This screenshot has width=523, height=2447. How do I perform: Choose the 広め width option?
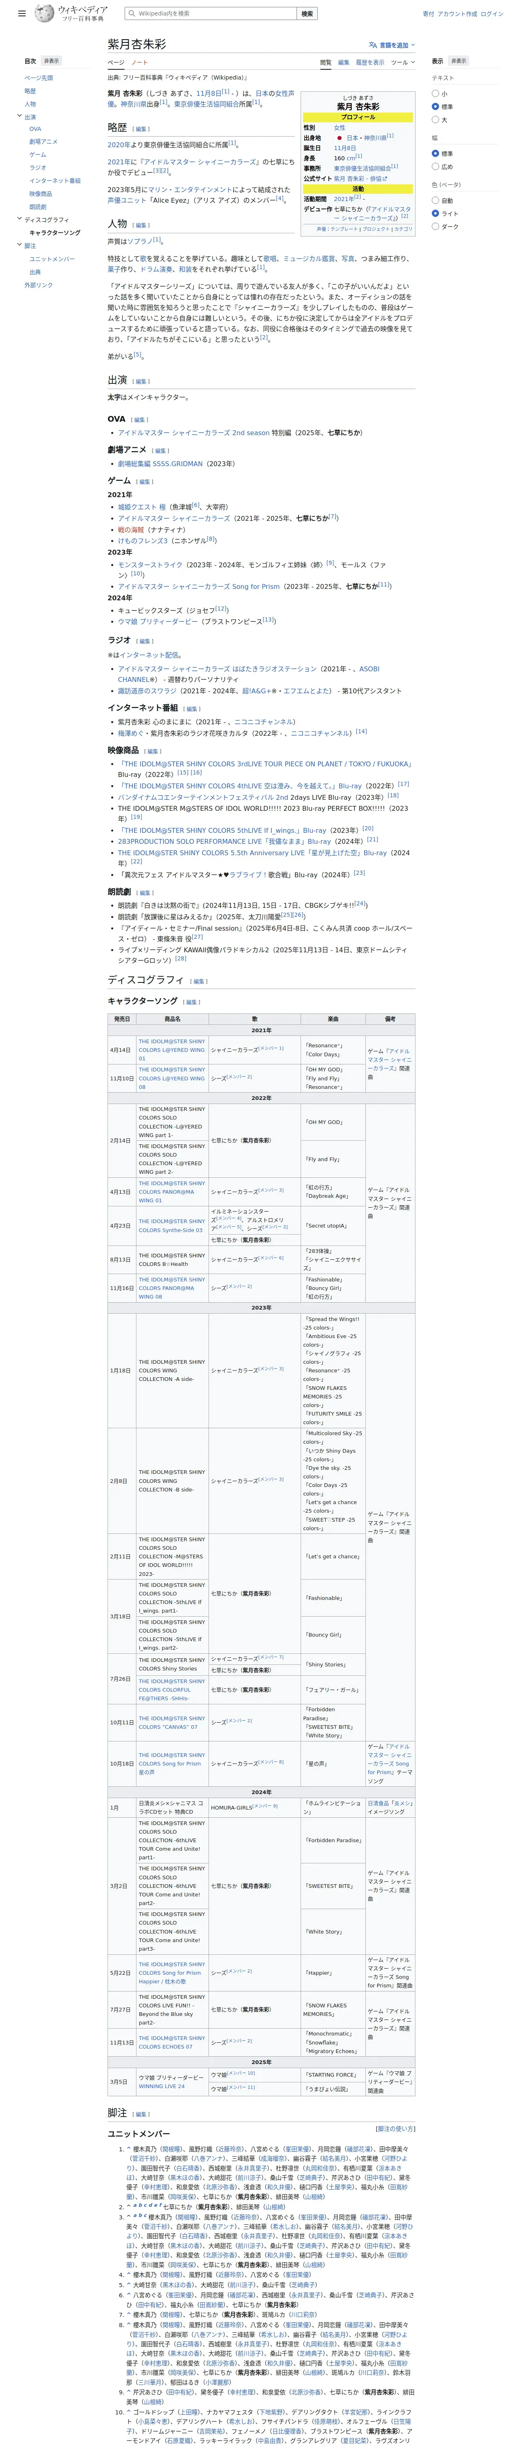click(x=436, y=166)
